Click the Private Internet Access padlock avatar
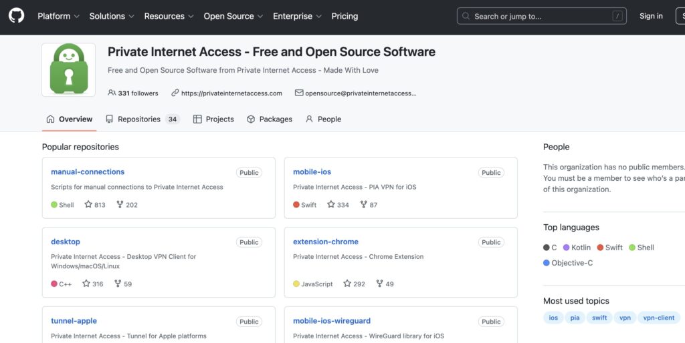This screenshot has width=685, height=343. (x=68, y=70)
